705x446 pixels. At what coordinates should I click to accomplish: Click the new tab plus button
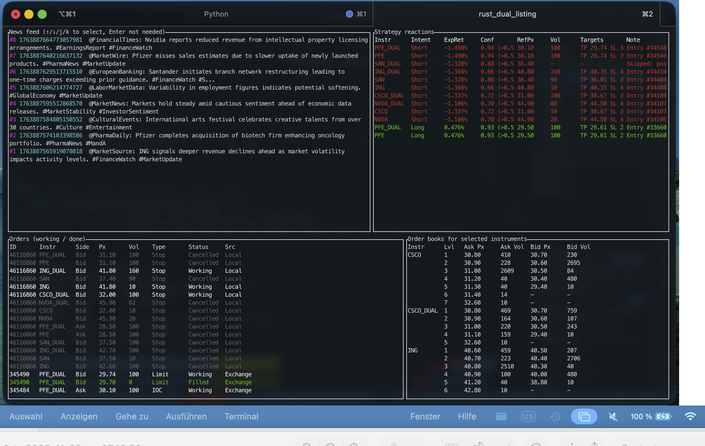[x=667, y=14]
